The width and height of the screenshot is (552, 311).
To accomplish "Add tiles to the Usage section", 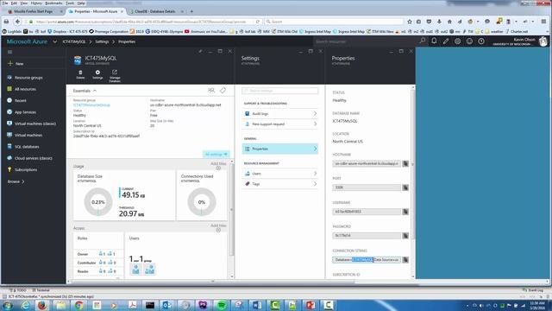I will click(x=218, y=166).
